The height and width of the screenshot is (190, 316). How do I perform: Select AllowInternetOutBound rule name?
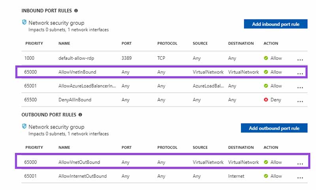tap(83, 176)
